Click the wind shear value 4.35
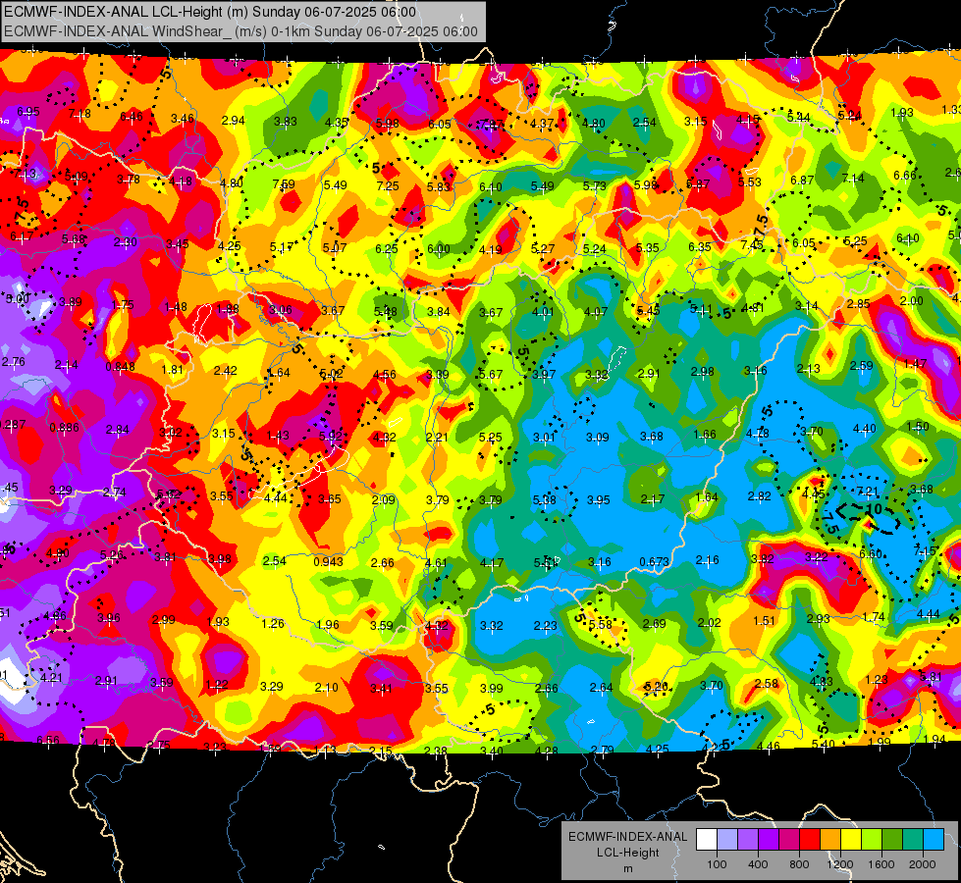Viewport: 961px width, 883px height. pyautogui.click(x=337, y=122)
